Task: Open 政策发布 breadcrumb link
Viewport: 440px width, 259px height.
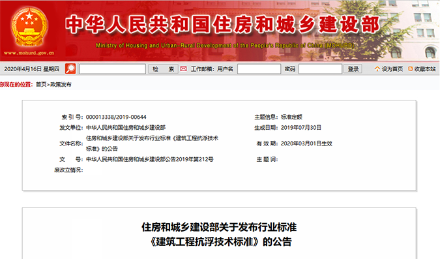Action: pos(61,85)
